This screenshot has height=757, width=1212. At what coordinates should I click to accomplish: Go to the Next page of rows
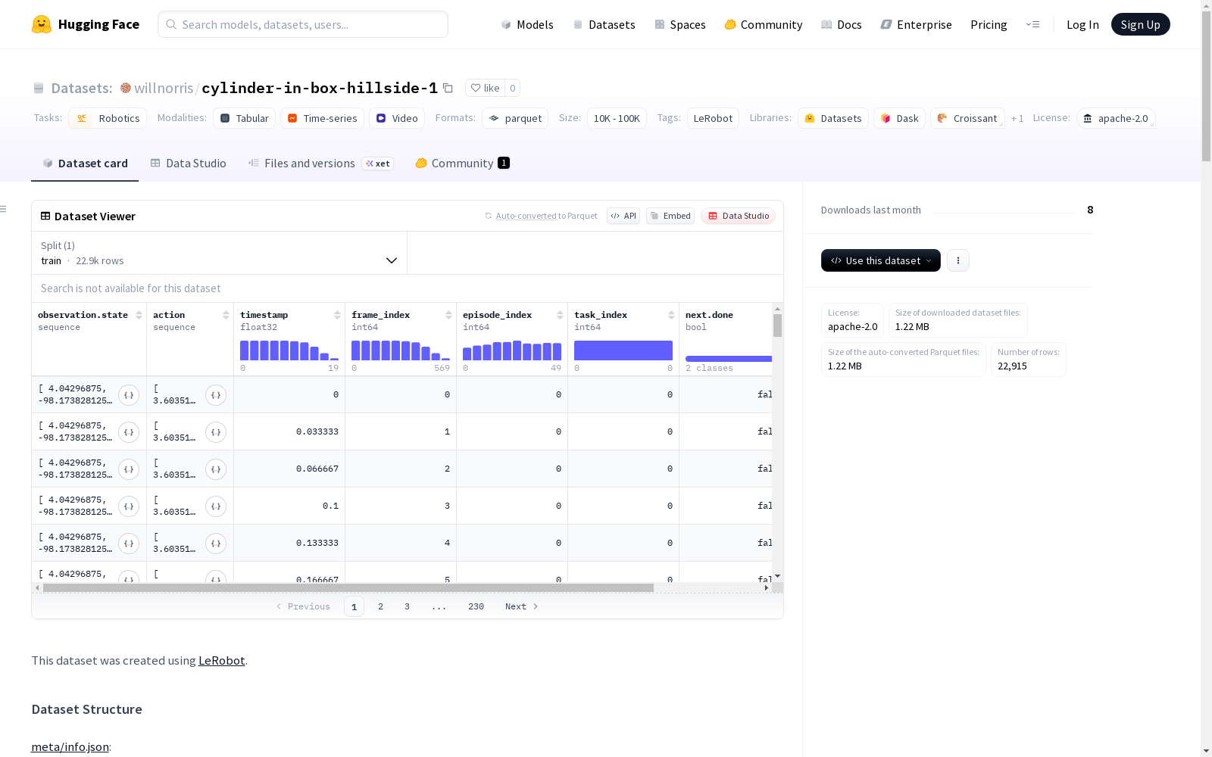click(x=522, y=606)
